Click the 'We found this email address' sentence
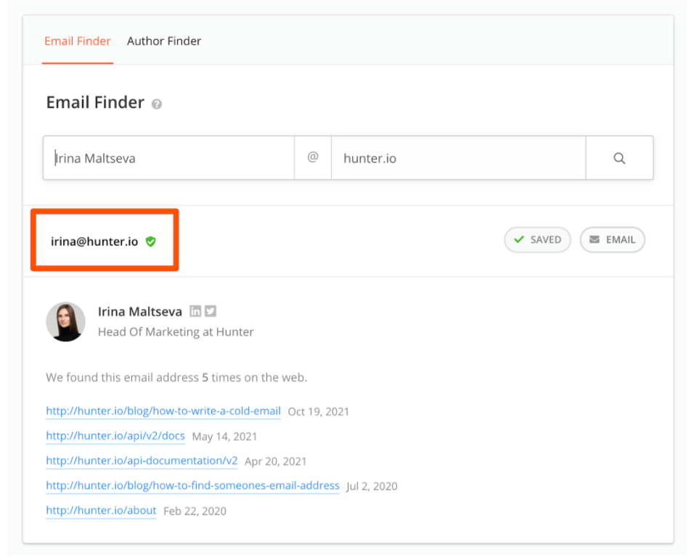This screenshot has height=560, width=694. [176, 377]
